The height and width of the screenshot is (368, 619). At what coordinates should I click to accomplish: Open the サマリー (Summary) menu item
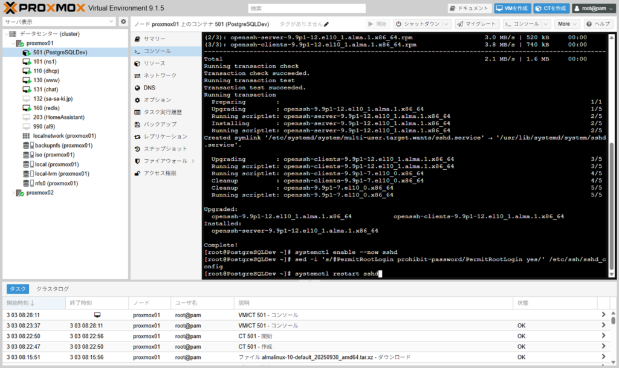pos(154,39)
